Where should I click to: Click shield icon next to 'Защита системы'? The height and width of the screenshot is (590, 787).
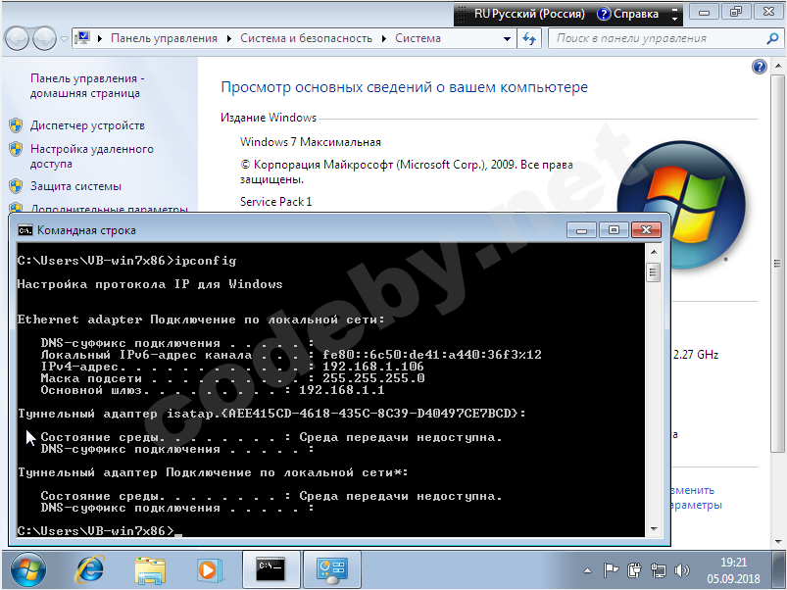point(16,186)
